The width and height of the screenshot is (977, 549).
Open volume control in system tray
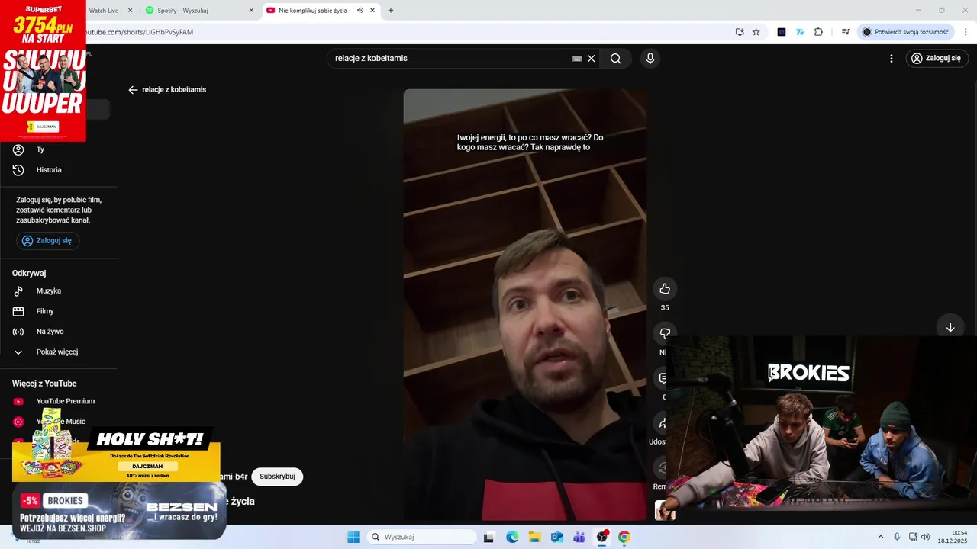click(926, 537)
